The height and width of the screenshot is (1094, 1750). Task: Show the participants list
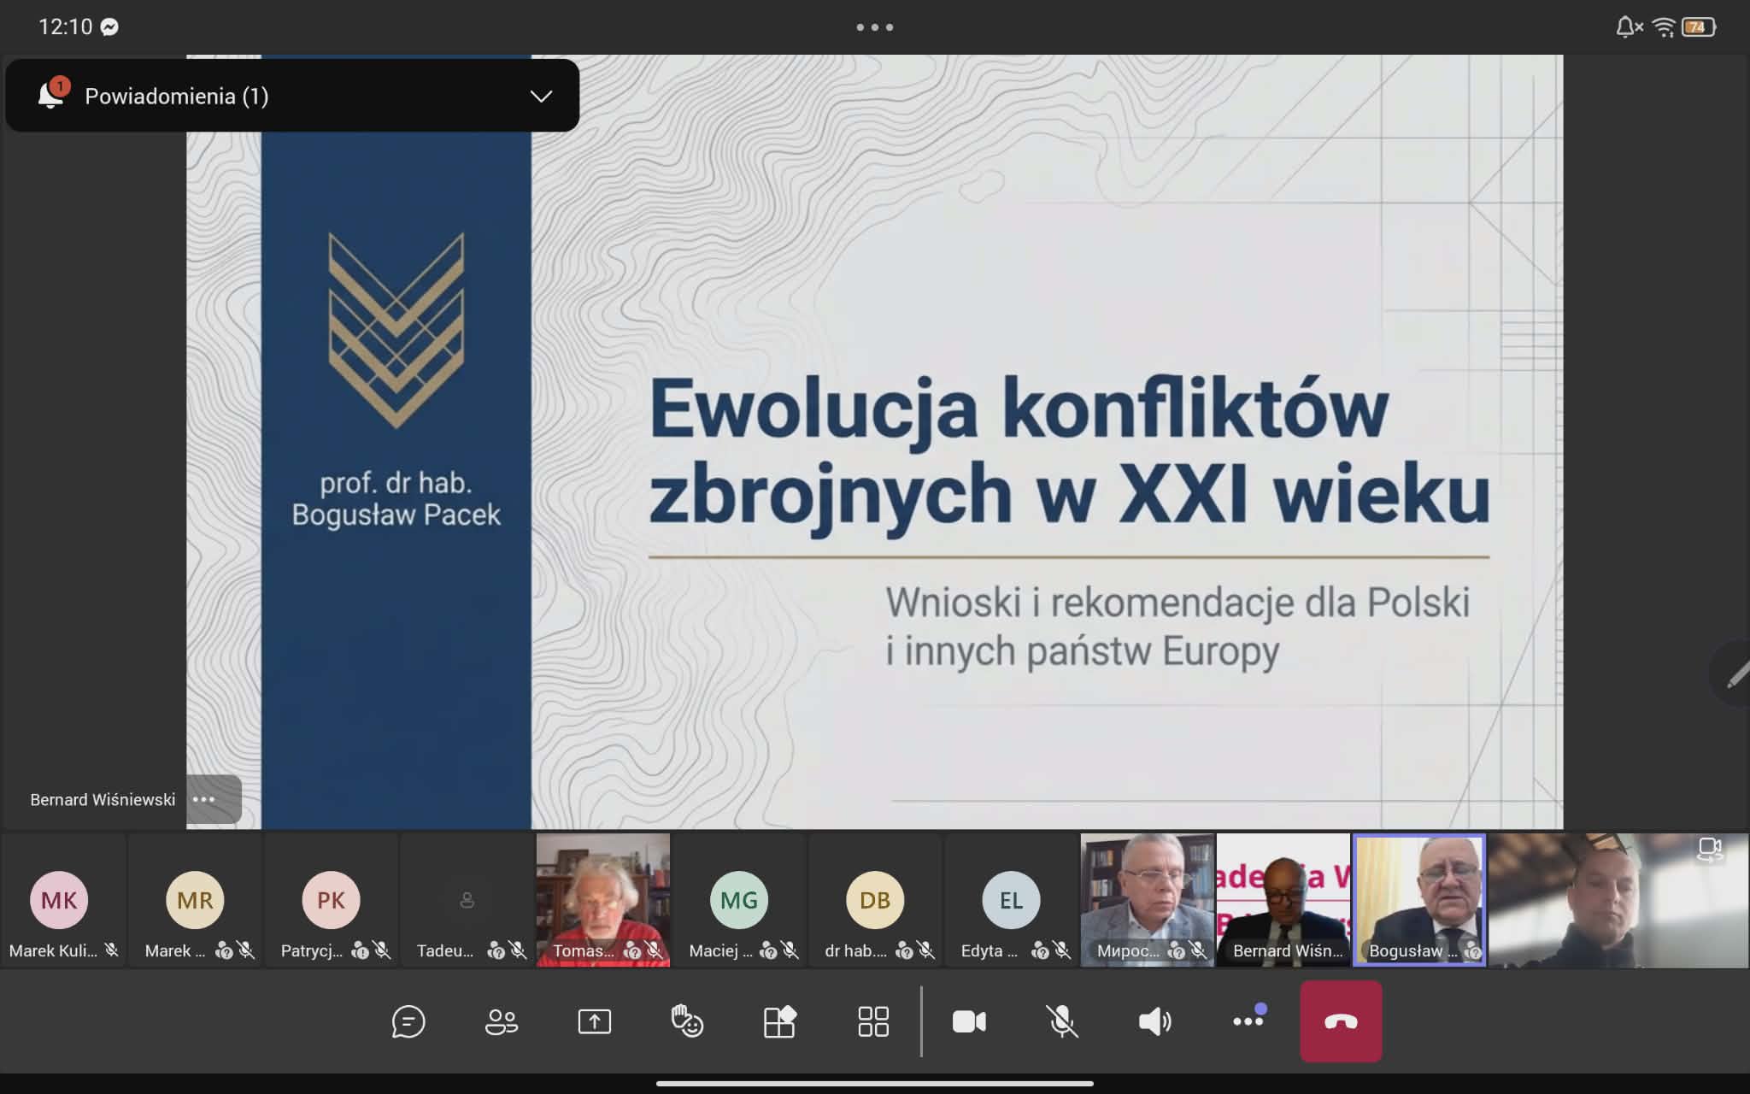click(x=501, y=1020)
